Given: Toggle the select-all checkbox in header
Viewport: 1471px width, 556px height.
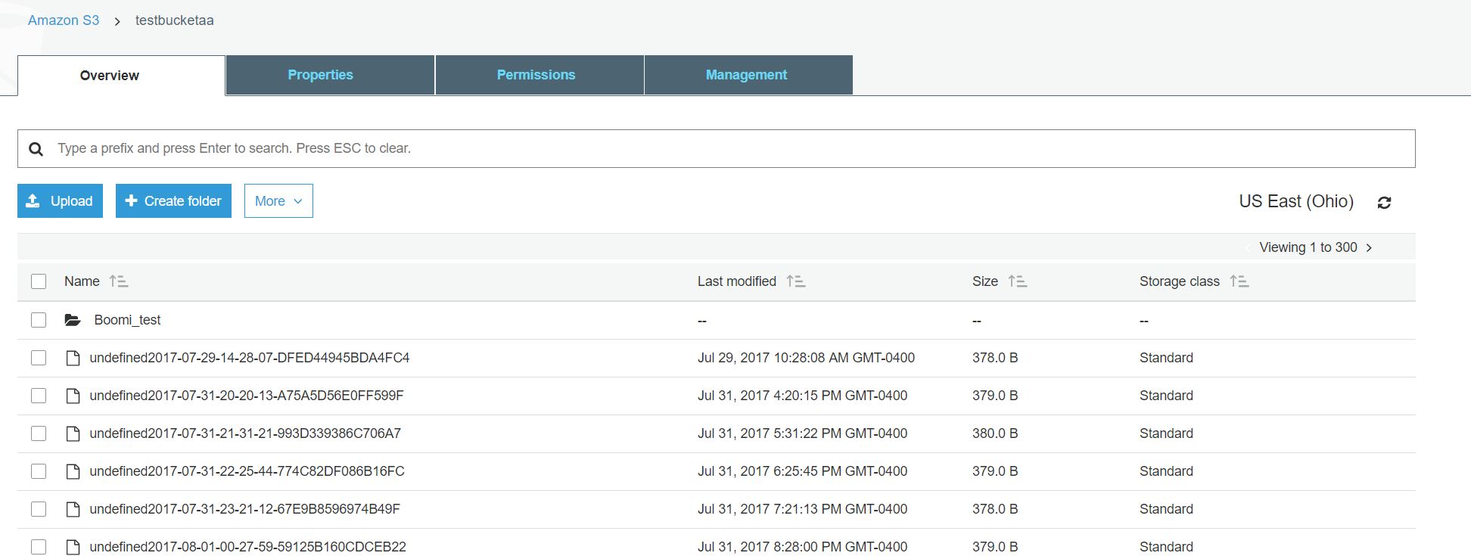Looking at the screenshot, I should 39,281.
